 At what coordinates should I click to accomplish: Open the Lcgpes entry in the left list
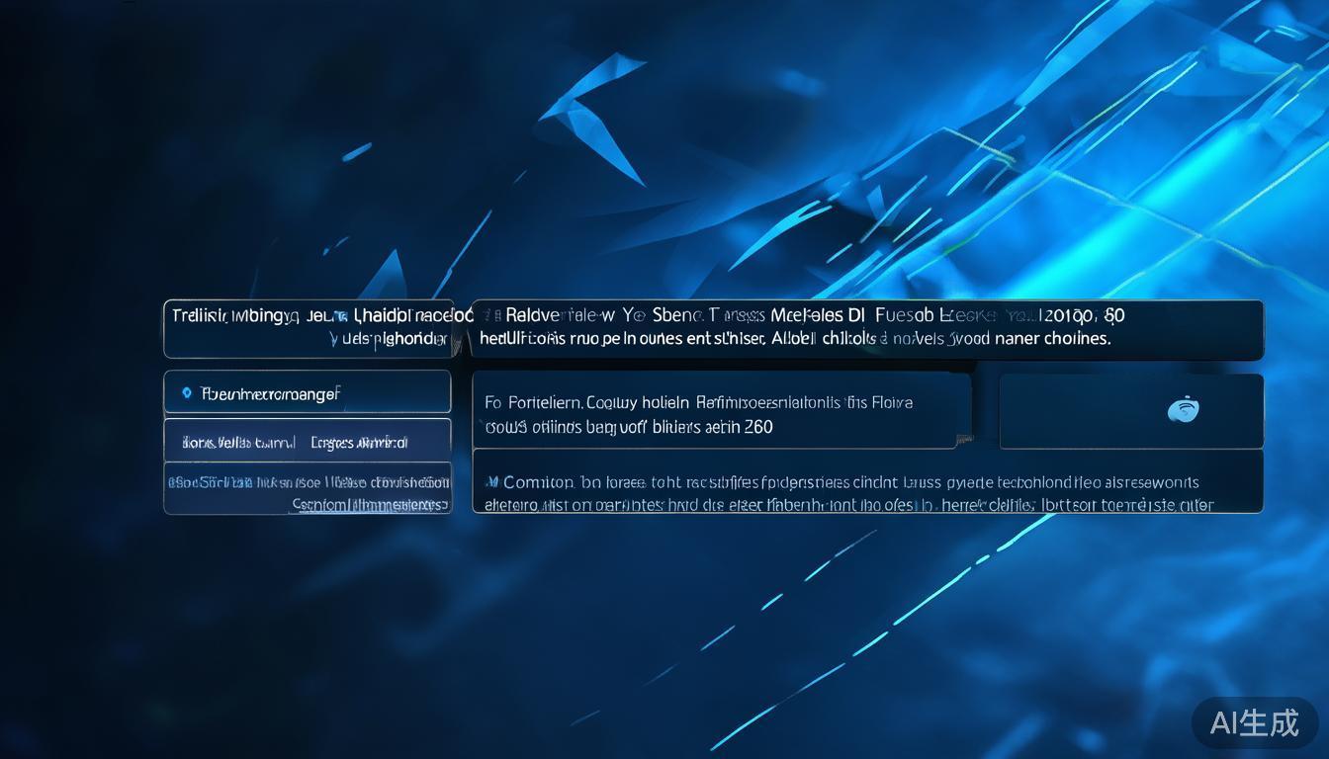(x=358, y=443)
